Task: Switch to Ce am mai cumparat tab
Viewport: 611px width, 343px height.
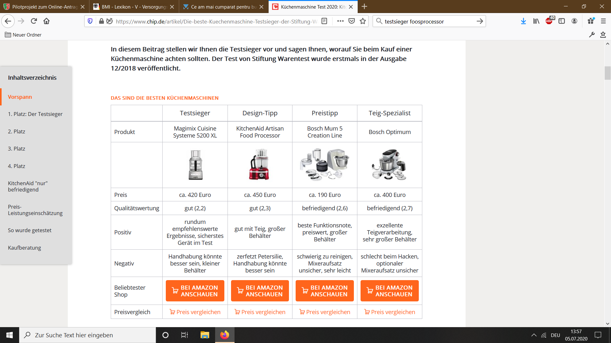Action: 223,7
